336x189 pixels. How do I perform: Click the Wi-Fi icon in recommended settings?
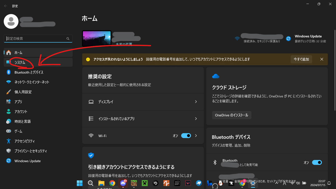(x=91, y=136)
